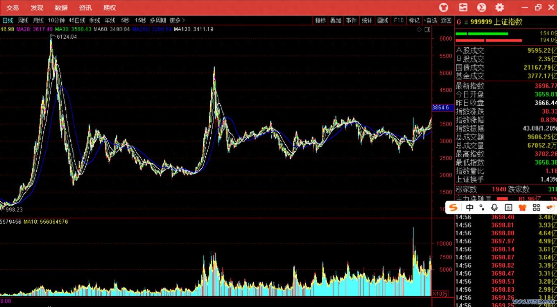Open settings via the gear icon

500,8
